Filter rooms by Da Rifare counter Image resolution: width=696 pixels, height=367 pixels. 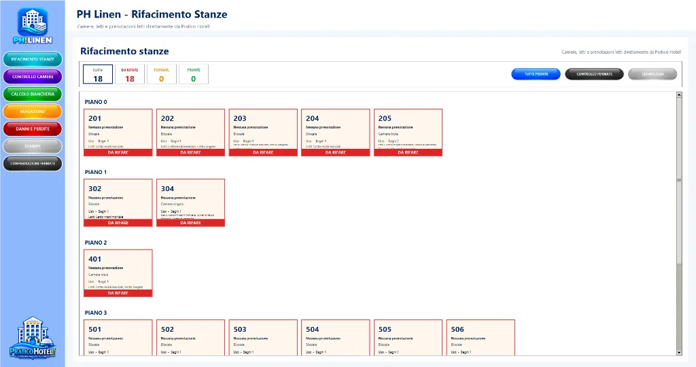(x=130, y=74)
